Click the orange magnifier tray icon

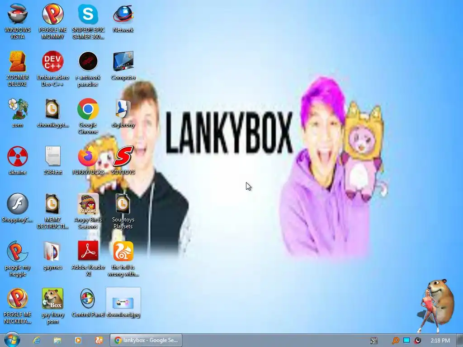pos(395,340)
